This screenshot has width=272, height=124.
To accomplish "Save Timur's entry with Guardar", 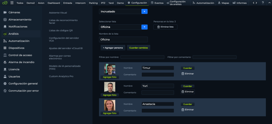I will click(x=188, y=68).
